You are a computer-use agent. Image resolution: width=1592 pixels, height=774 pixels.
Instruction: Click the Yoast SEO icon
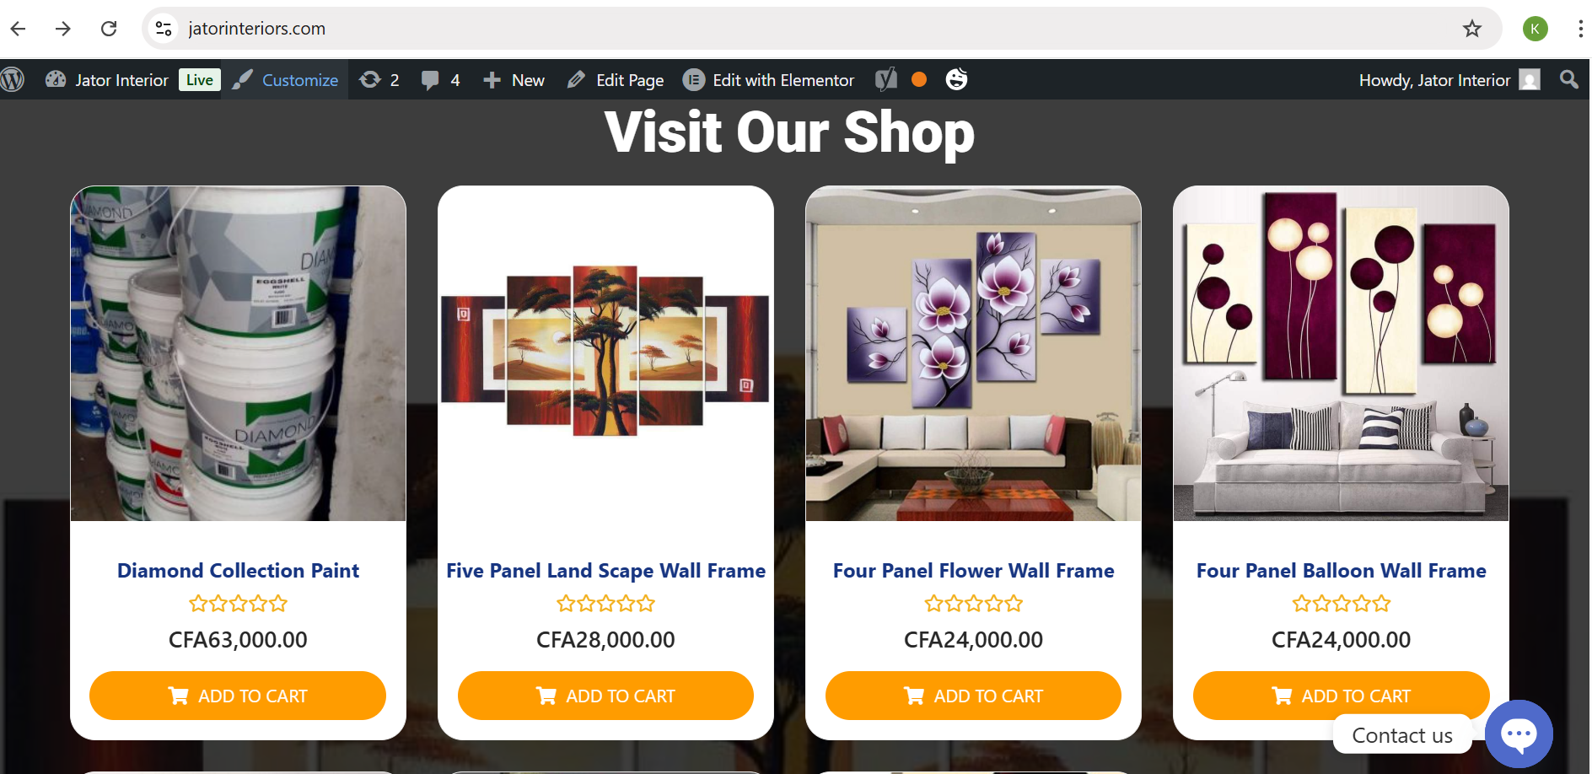click(x=886, y=80)
